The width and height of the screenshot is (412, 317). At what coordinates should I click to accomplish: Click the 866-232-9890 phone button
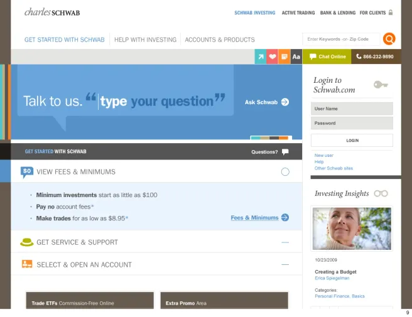[x=376, y=56]
